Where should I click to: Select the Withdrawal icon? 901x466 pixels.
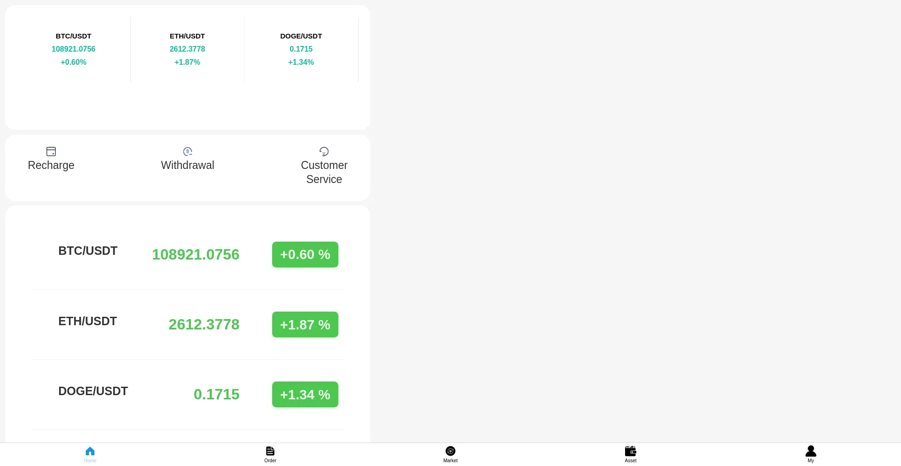(187, 151)
